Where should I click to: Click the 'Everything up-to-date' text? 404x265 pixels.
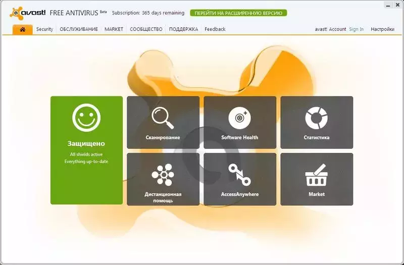[86, 162]
